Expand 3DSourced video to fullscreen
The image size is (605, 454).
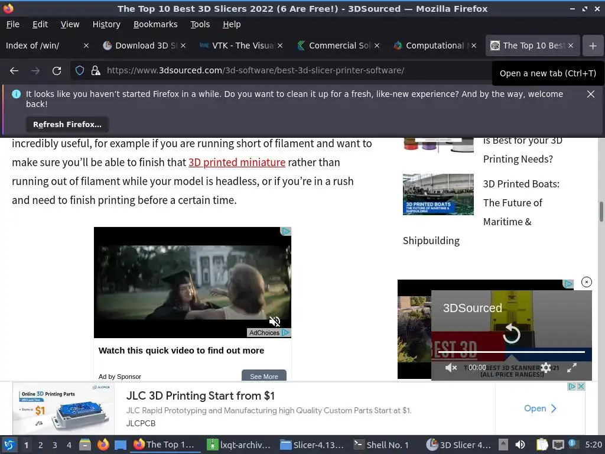[x=572, y=368]
